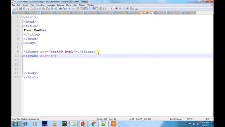Screen dimensions: 225x127
Task: Toggle Word Wrap toolbar button
Action: [86, 8]
